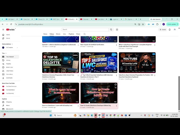Click the voice search microphone icon
Screen dimensions: 180x135
click(117, 30)
